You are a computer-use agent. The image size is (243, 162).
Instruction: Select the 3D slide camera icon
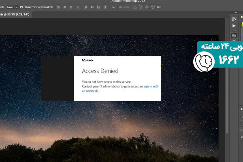click(x=153, y=7)
